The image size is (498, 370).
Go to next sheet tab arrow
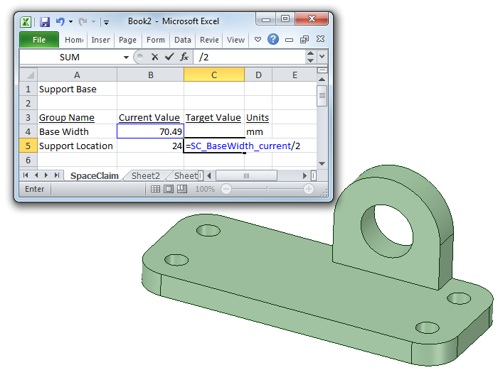[x=46, y=175]
